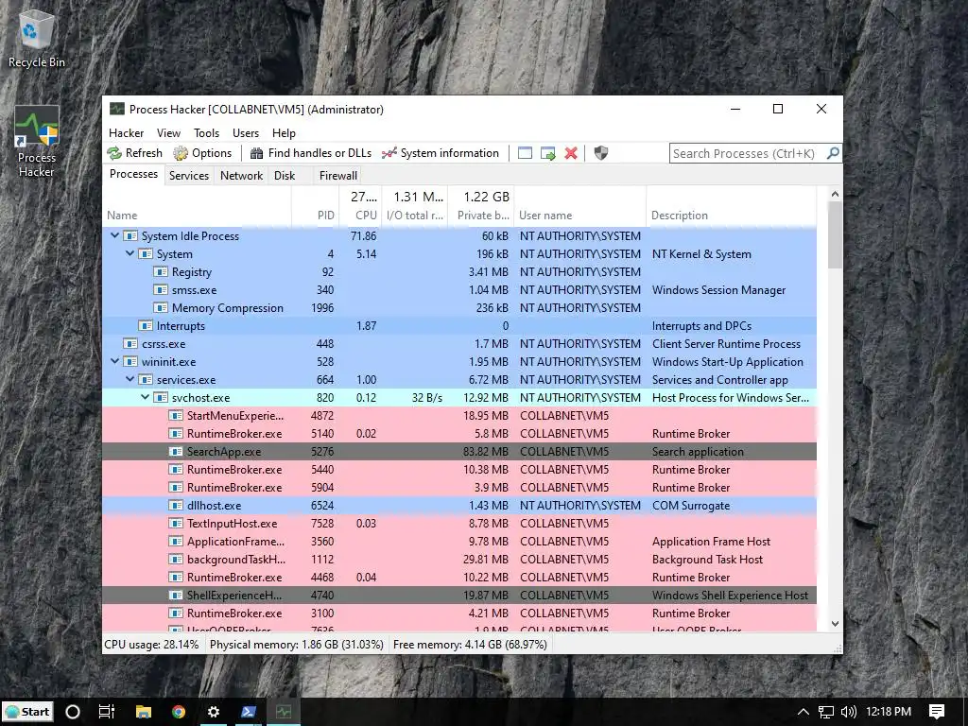Image resolution: width=968 pixels, height=726 pixels.
Task: Open Settings gear on the taskbar
Action: [214, 712]
